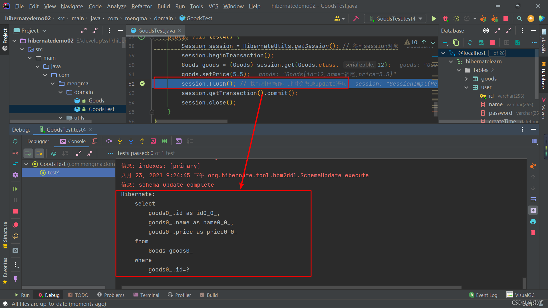
Task: Click Mute Breakpoints icon
Action: point(15,236)
